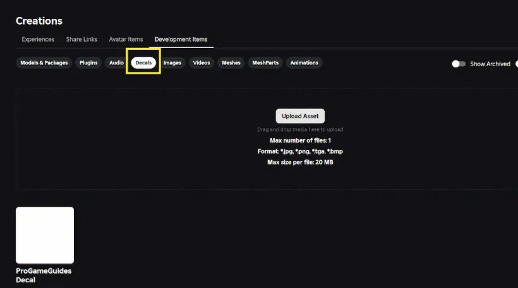Enable the Show Archived toggle
The height and width of the screenshot is (288, 518).
459,64
